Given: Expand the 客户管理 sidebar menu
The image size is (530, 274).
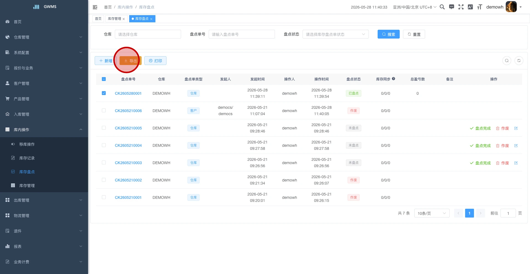Looking at the screenshot, I should pyautogui.click(x=44, y=83).
